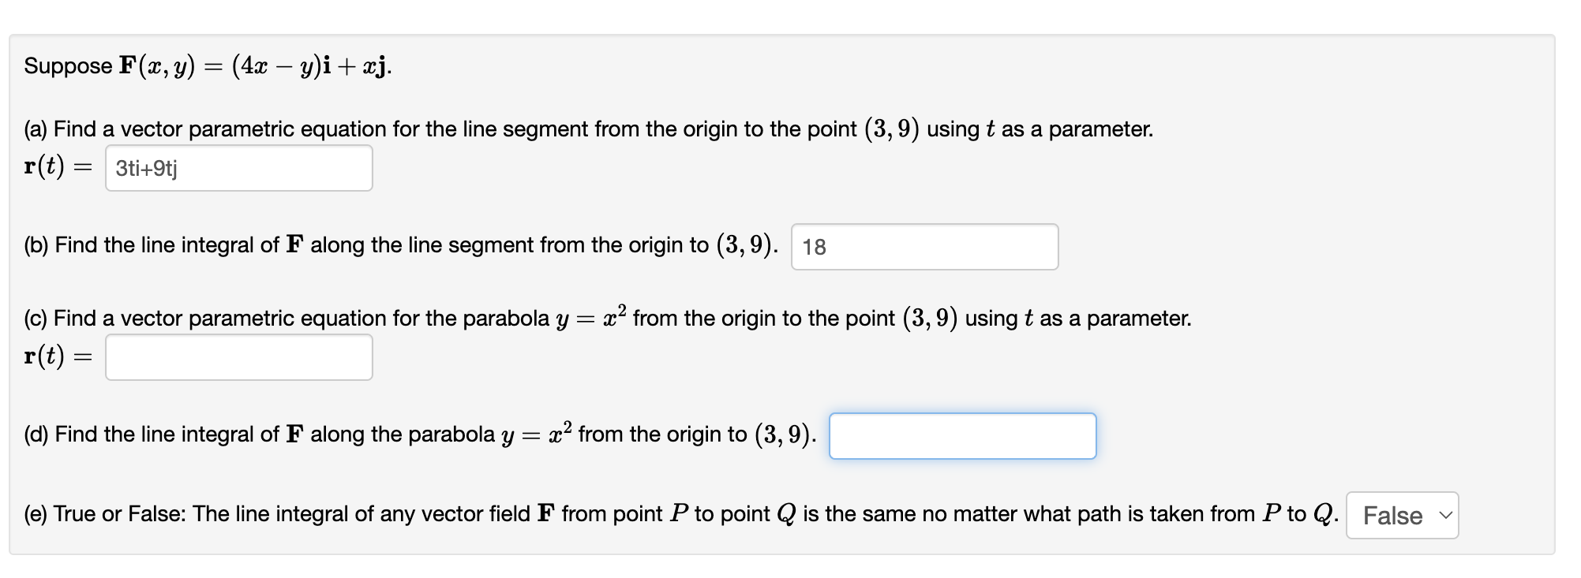Click the r(t) = label in part (c)
Screen dimensions: 1581x578
pos(58,356)
